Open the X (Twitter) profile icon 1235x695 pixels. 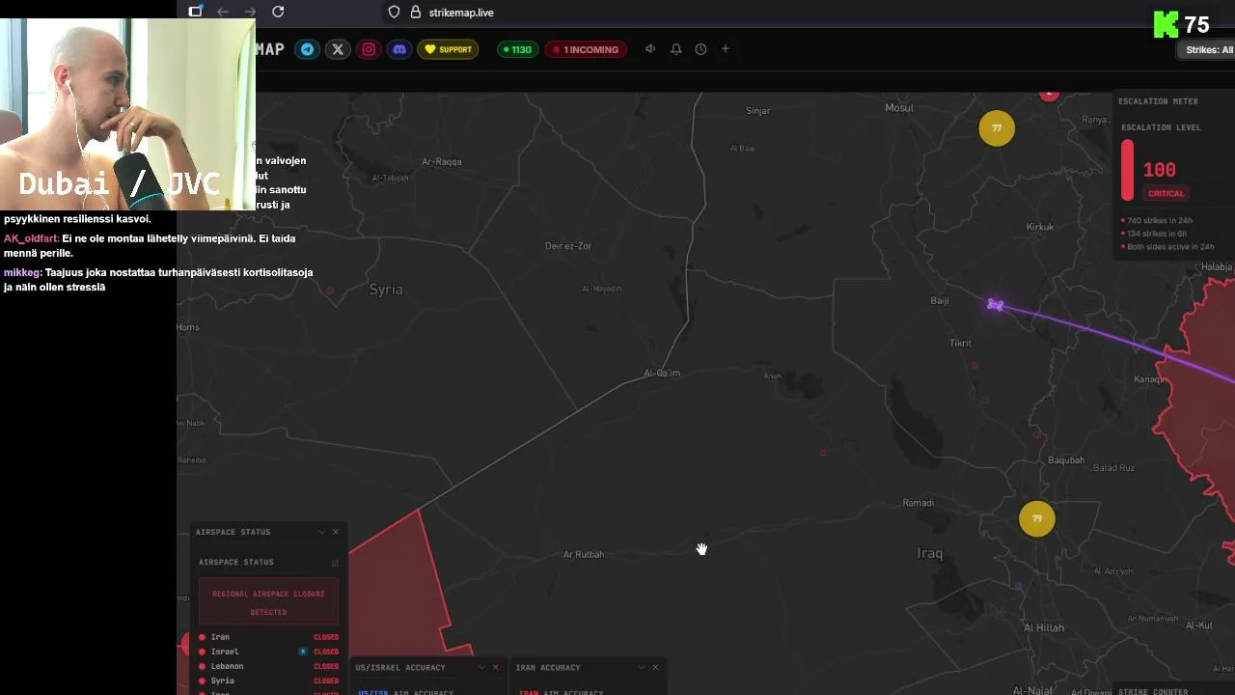click(x=338, y=49)
